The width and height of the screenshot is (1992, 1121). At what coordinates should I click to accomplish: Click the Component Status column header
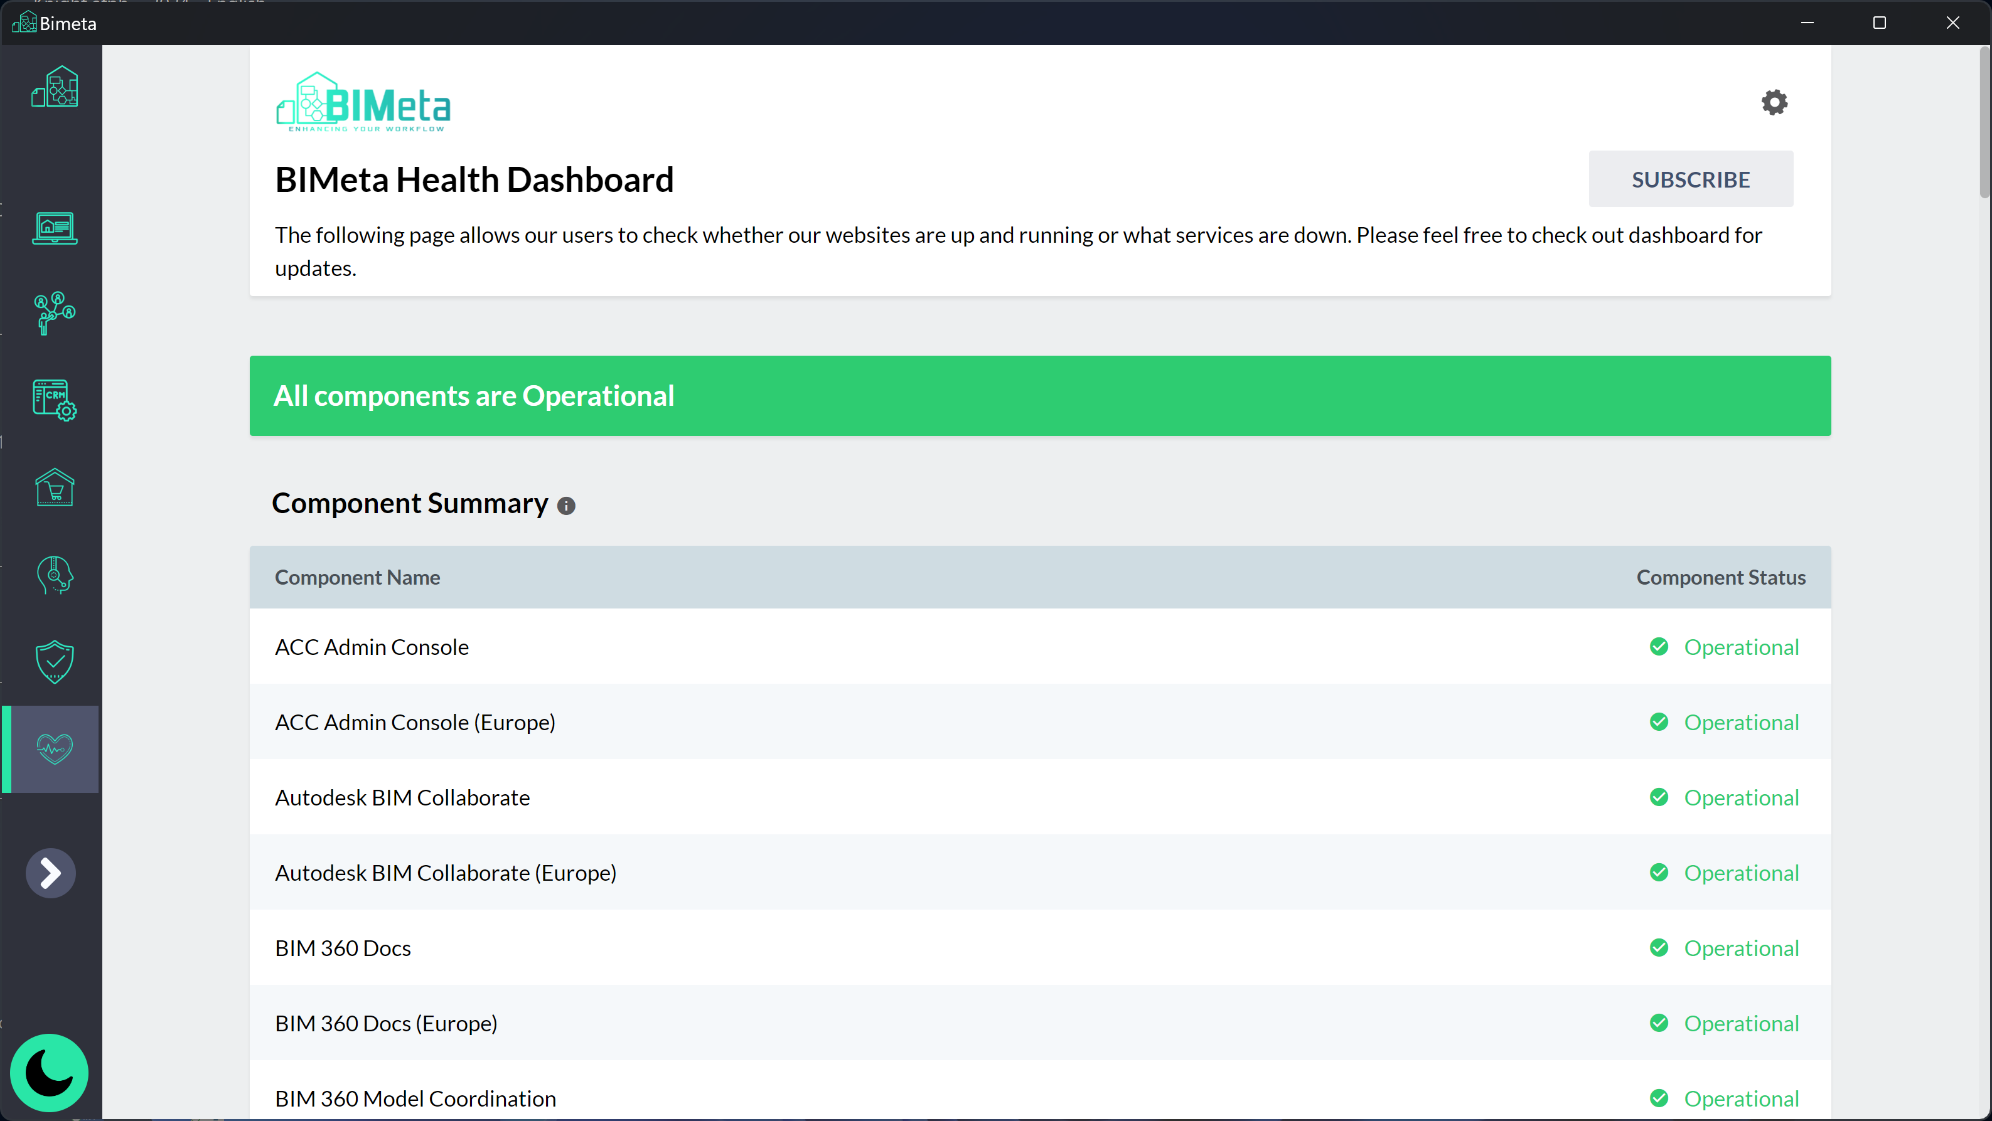pyautogui.click(x=1721, y=578)
